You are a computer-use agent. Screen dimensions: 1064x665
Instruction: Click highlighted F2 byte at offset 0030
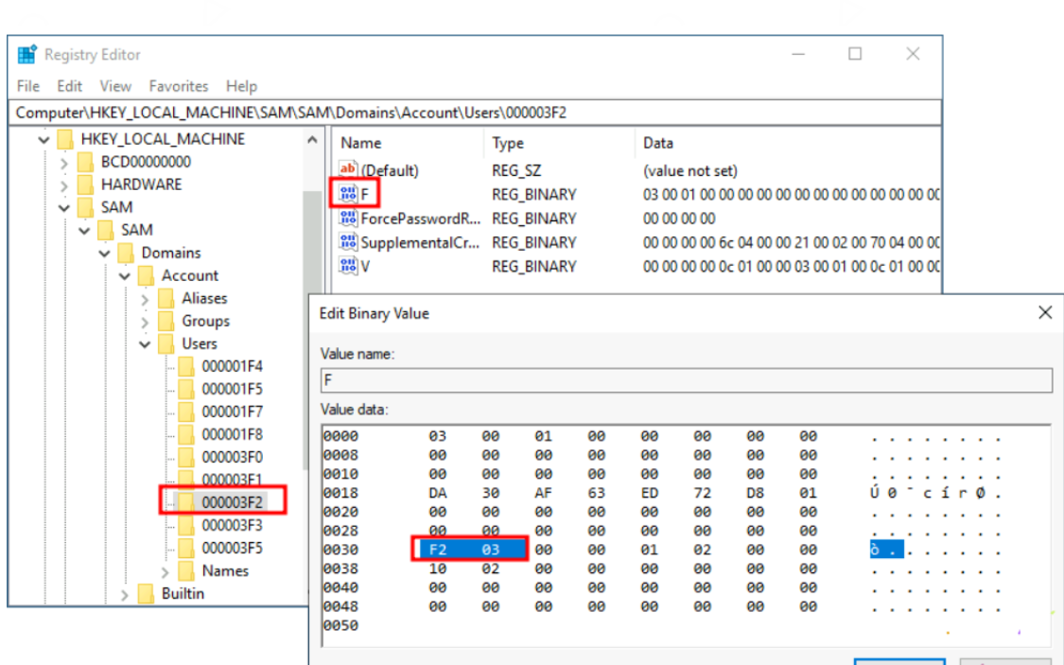[438, 550]
